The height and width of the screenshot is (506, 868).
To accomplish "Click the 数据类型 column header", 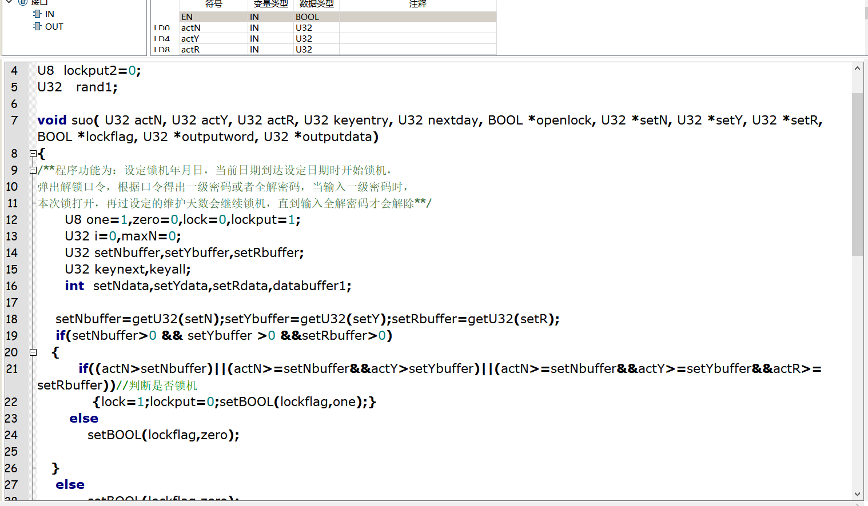I will click(x=316, y=5).
